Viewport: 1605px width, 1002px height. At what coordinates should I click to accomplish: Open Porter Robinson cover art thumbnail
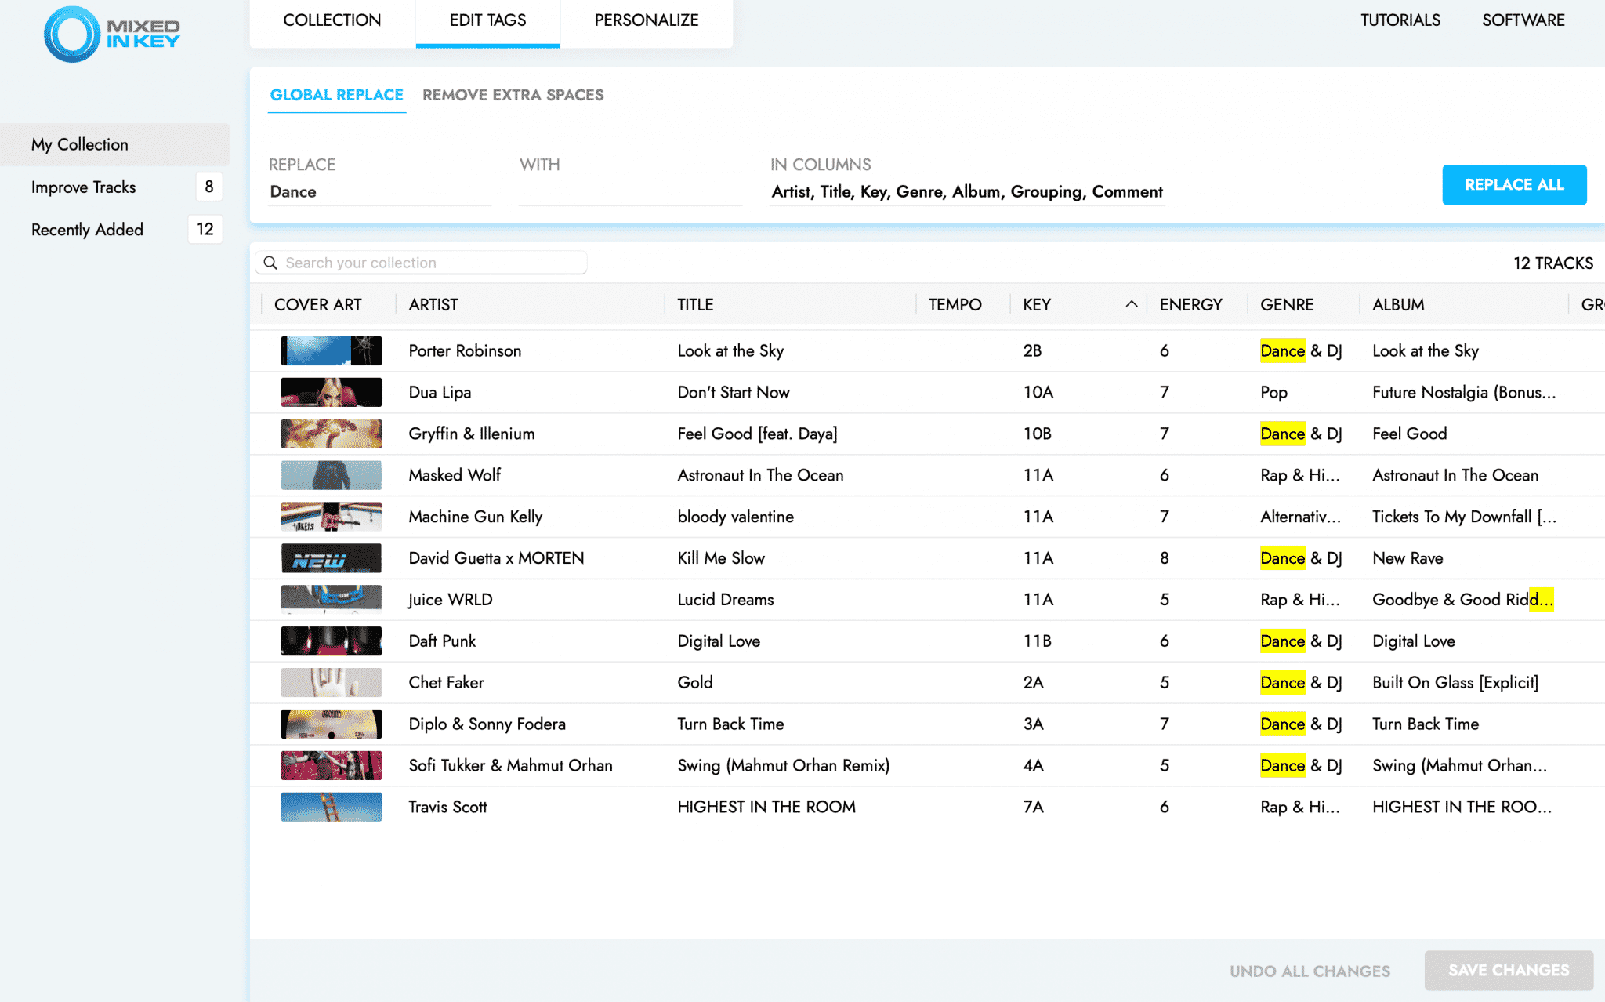click(331, 350)
